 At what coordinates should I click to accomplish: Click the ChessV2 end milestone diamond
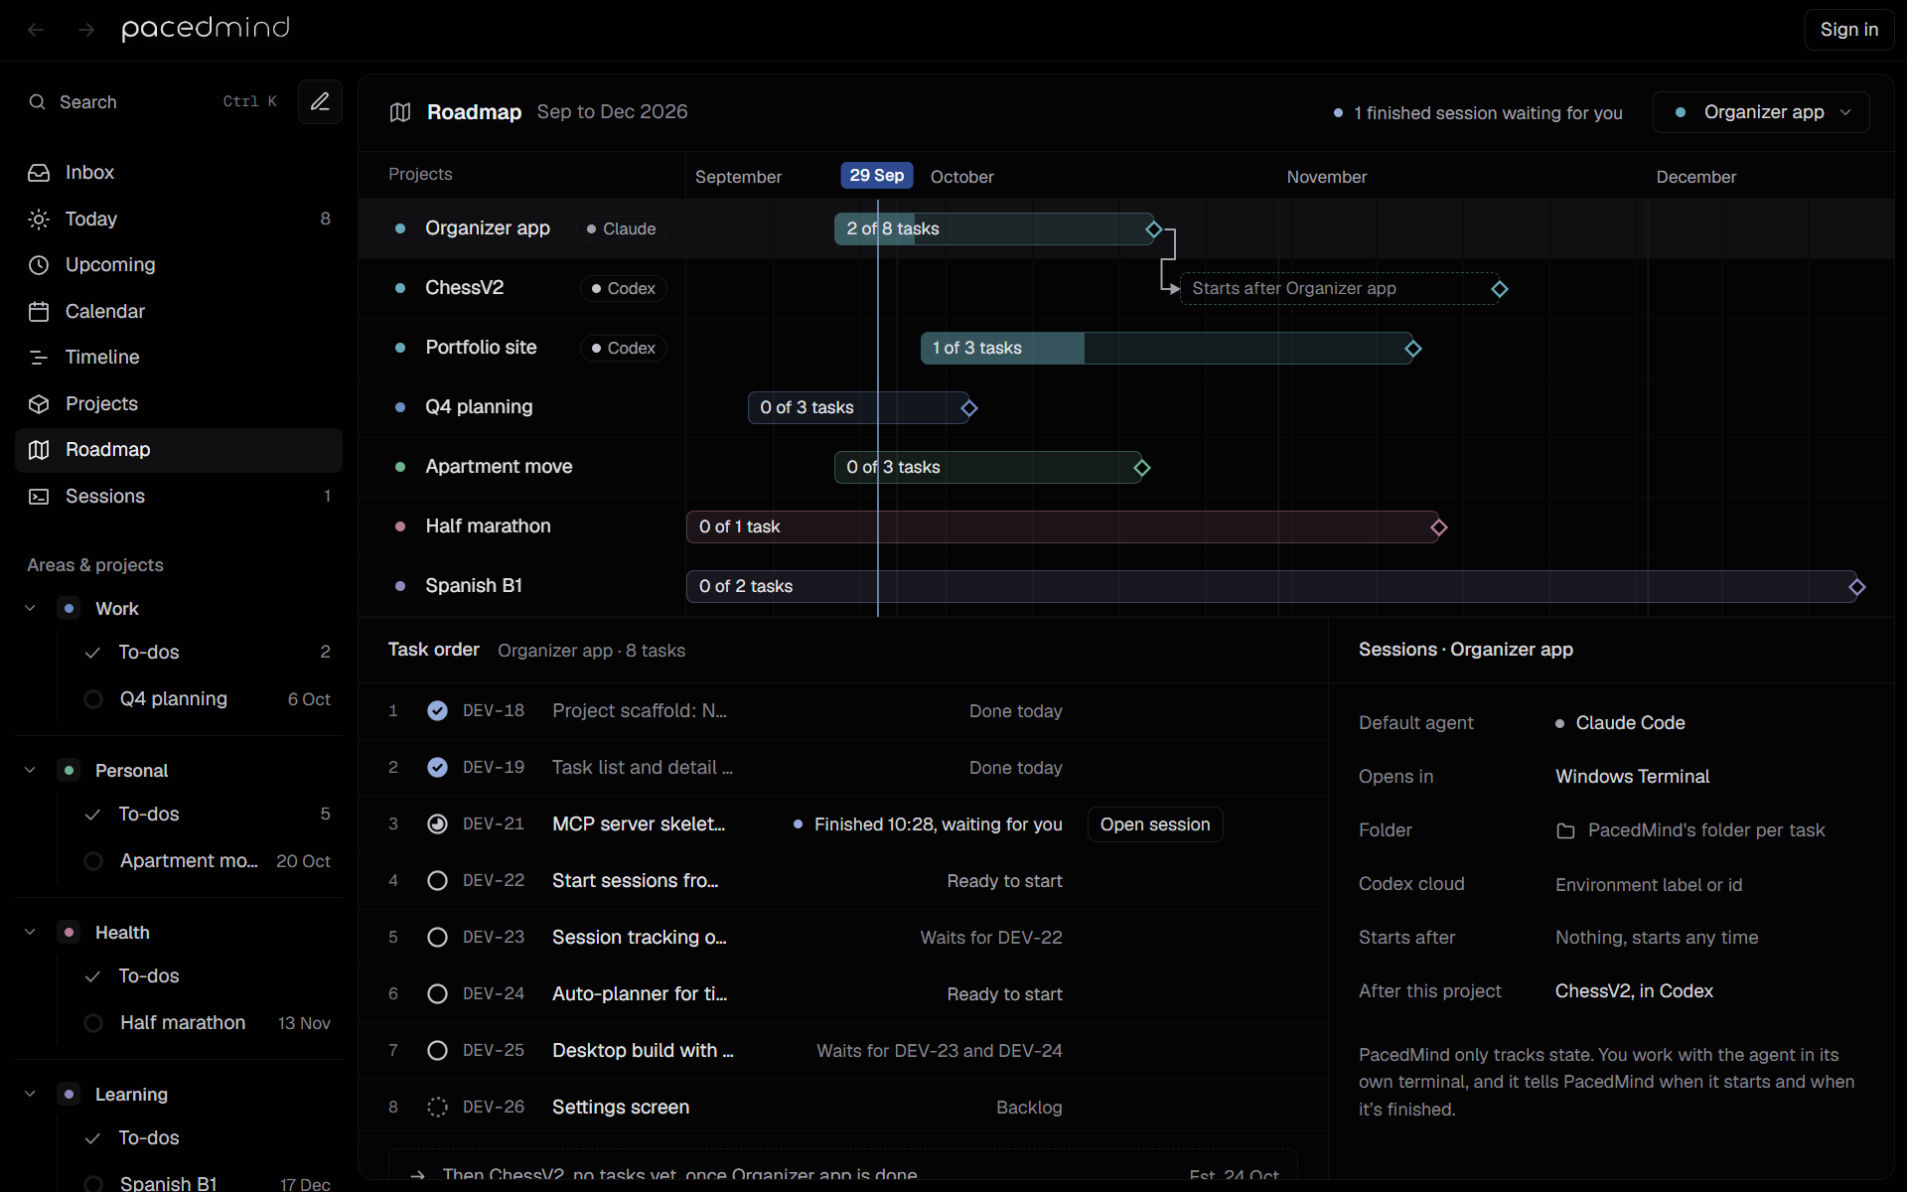[x=1500, y=289]
